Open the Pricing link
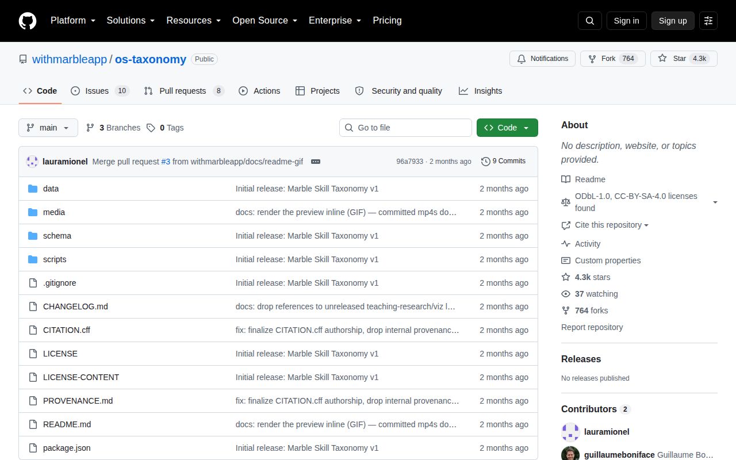Viewport: 736px width, 460px height. click(387, 21)
